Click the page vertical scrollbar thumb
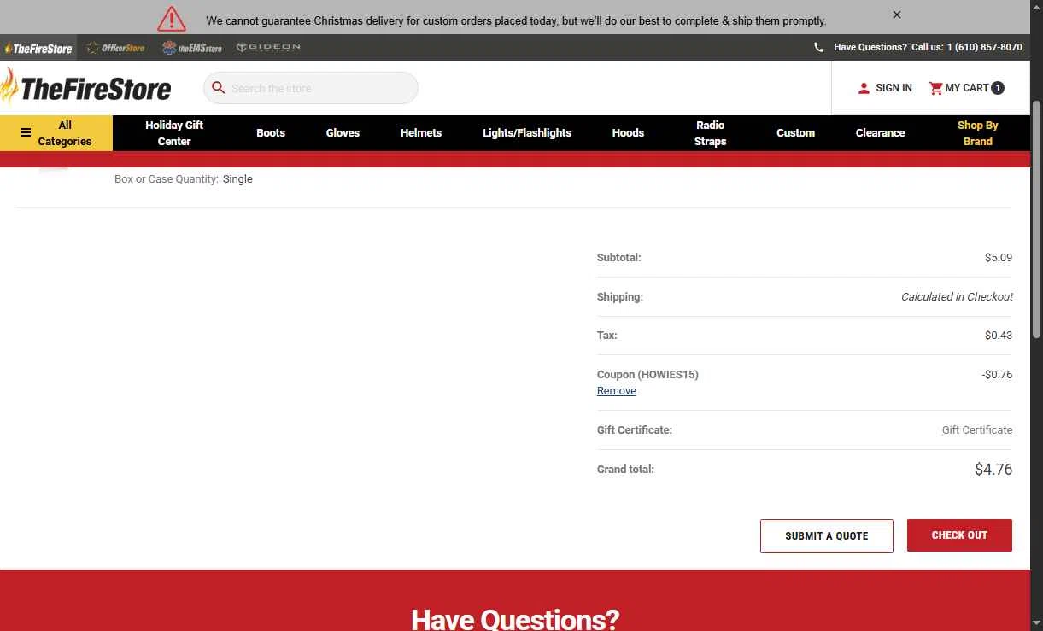Image resolution: width=1043 pixels, height=631 pixels. coord(1037,219)
